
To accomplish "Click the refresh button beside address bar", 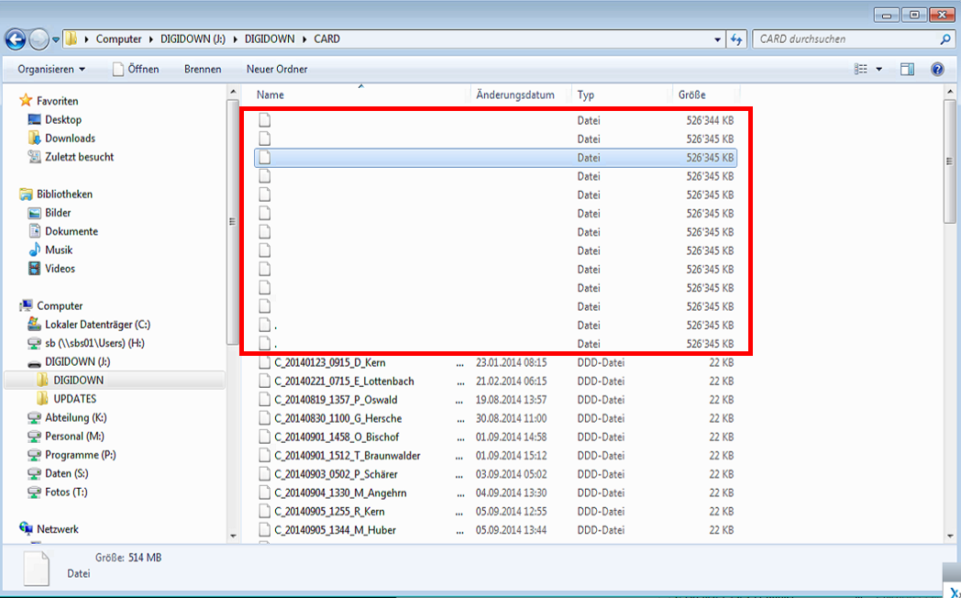I will pyautogui.click(x=736, y=39).
